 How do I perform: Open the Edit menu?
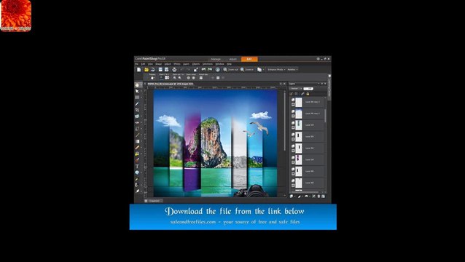[x=143, y=64]
